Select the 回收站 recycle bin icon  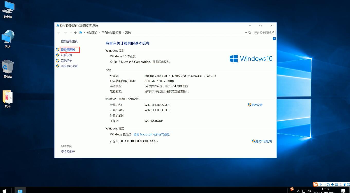8,69
